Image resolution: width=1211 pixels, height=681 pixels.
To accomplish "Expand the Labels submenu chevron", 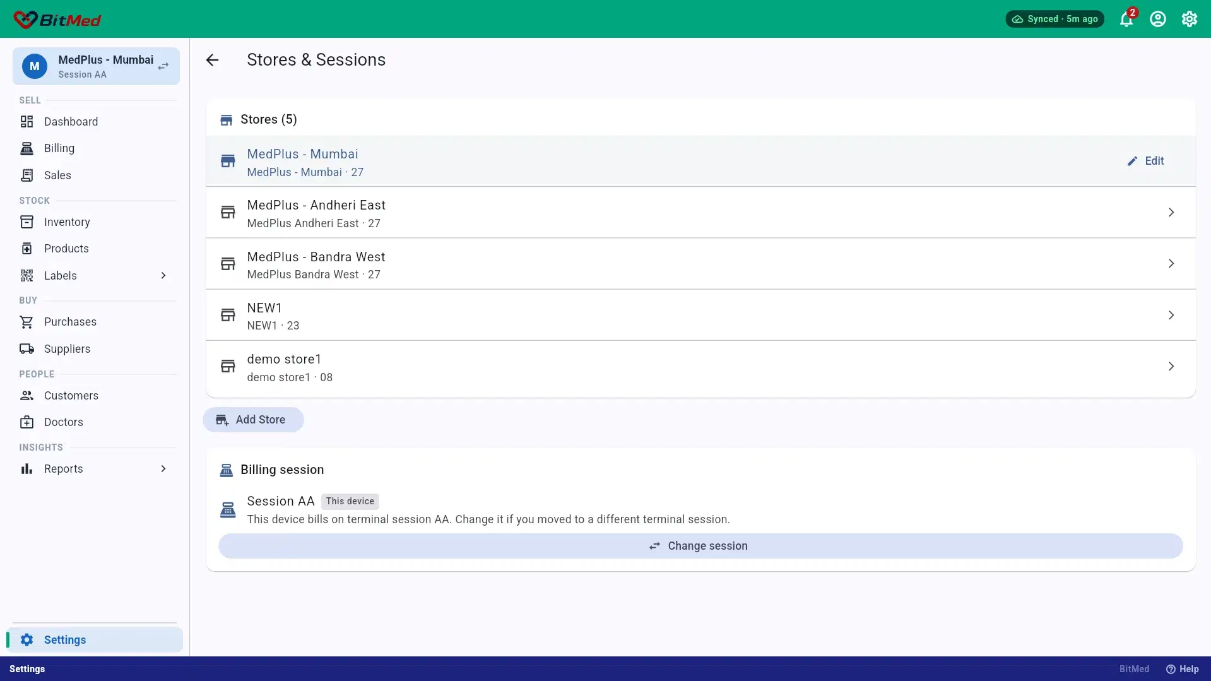I will (163, 276).
